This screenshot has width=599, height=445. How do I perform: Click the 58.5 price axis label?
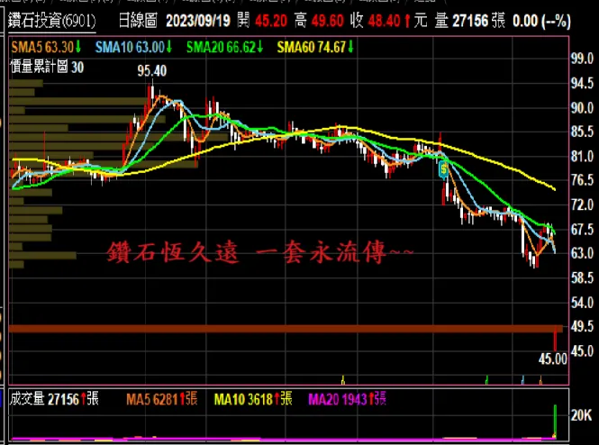[x=582, y=277]
